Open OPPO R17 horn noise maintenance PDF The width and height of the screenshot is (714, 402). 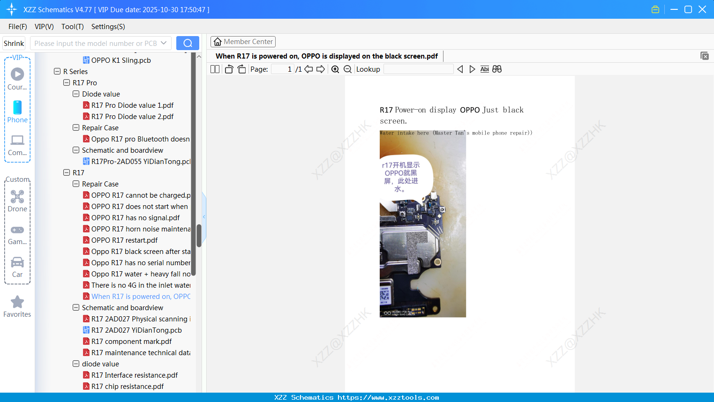point(136,229)
